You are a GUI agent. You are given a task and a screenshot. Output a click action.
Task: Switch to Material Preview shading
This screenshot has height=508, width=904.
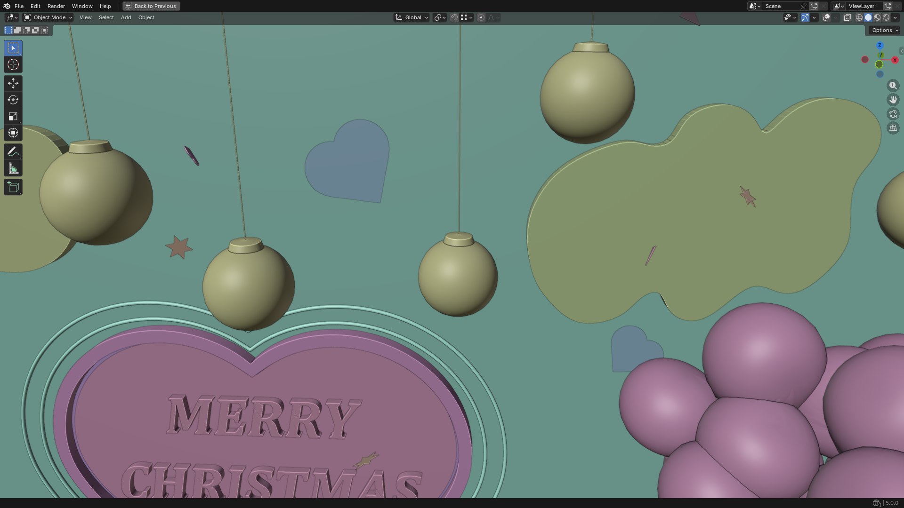[877, 17]
